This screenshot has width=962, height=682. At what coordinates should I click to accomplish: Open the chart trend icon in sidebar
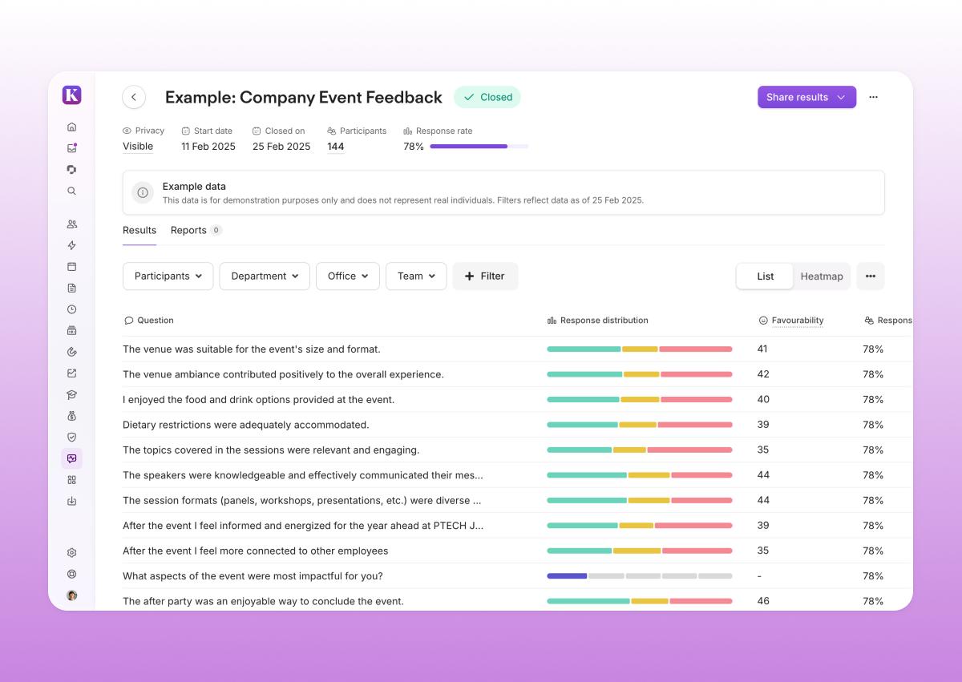71,373
